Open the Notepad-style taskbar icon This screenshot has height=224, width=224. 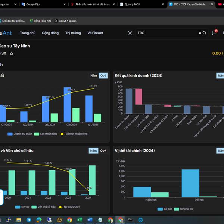100,220
